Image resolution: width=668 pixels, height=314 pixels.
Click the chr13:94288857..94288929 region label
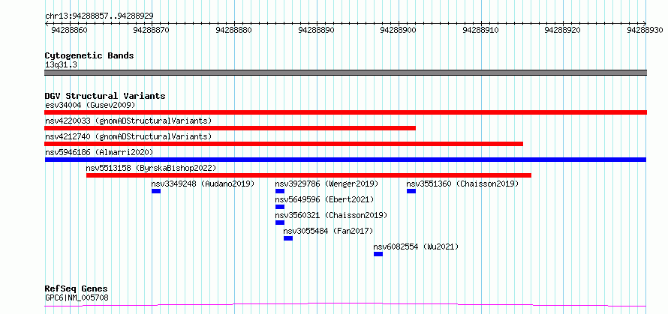99,16
